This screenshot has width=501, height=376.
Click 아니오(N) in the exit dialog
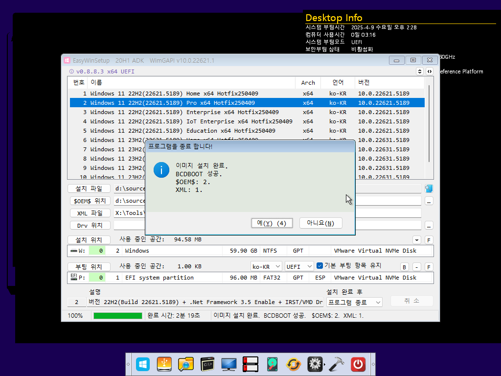point(321,223)
